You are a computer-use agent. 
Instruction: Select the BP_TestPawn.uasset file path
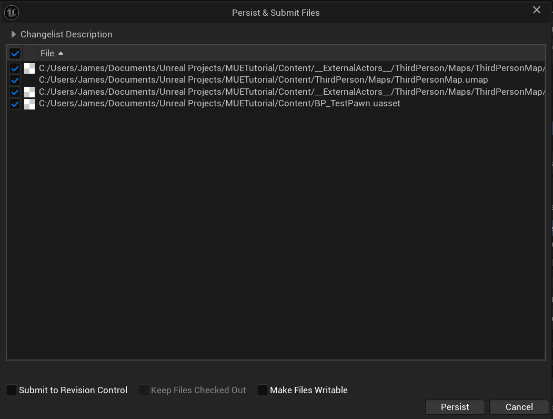(219, 103)
